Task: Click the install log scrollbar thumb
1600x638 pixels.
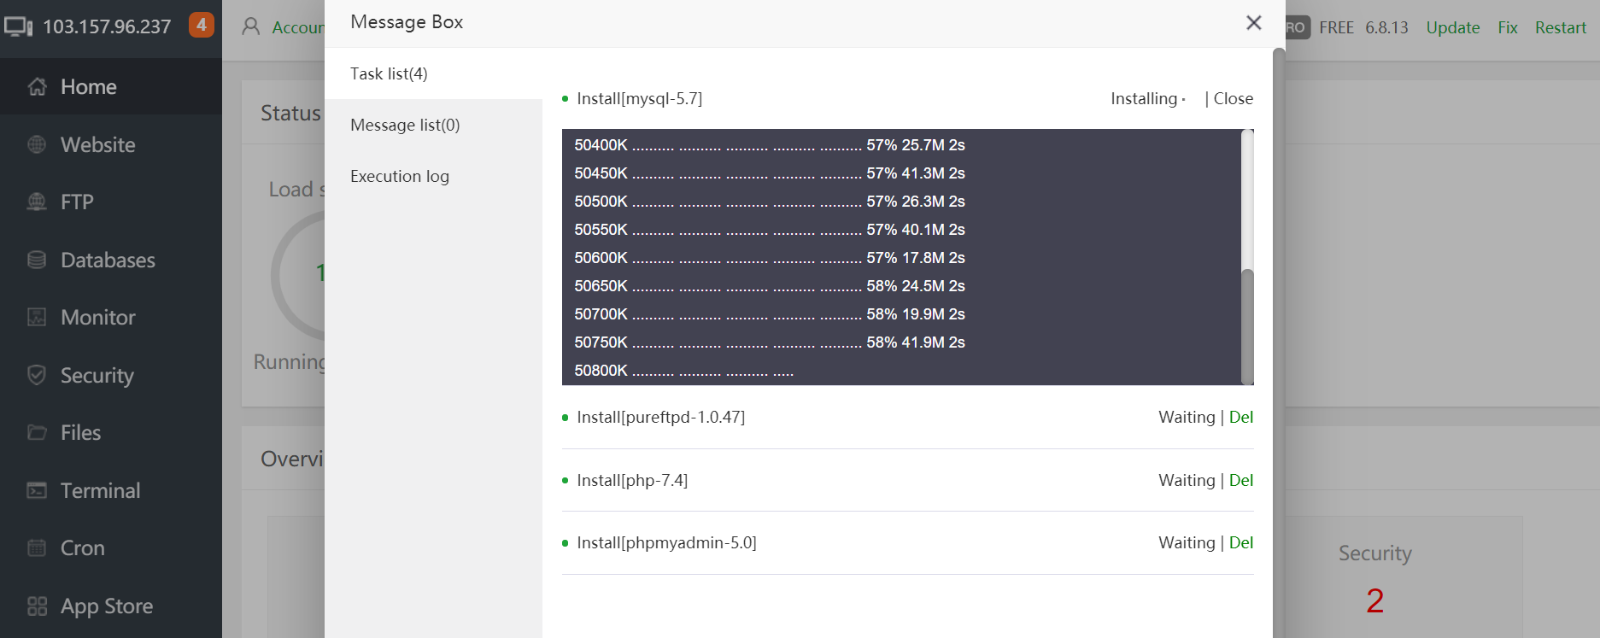Action: (1247, 326)
